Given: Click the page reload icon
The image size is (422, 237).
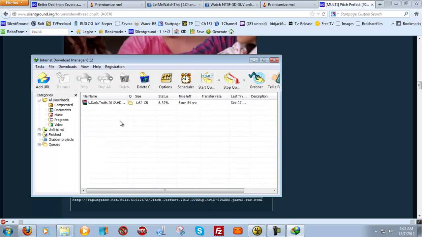Looking at the screenshot, I should (x=323, y=14).
